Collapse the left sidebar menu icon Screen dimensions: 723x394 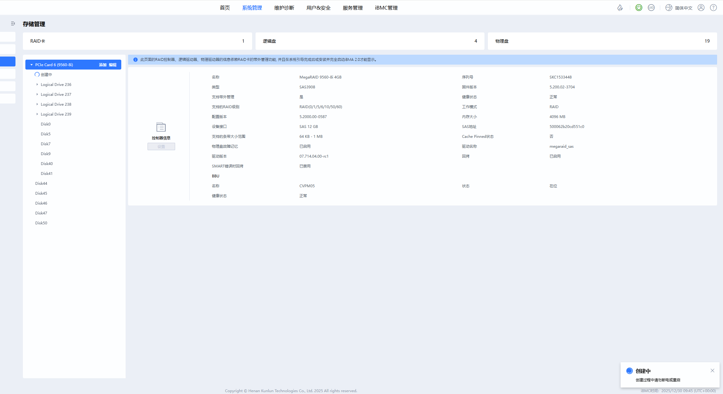[13, 23]
